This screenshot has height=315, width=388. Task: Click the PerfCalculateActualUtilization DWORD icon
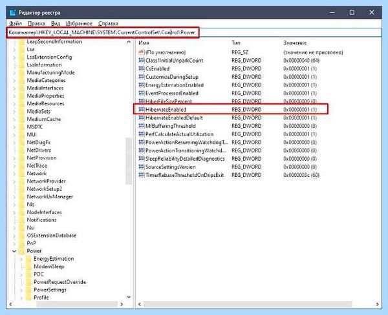point(141,134)
